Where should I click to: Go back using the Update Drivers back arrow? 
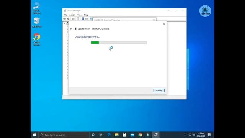[x=71, y=29]
